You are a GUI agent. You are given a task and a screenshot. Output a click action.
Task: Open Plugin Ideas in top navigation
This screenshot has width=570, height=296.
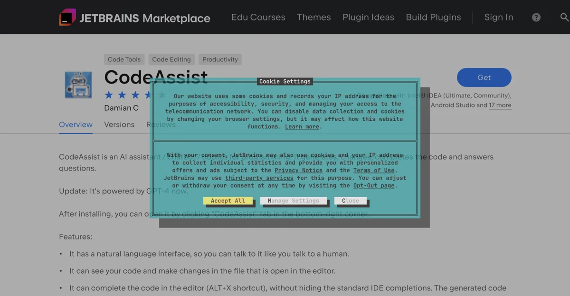[369, 17]
